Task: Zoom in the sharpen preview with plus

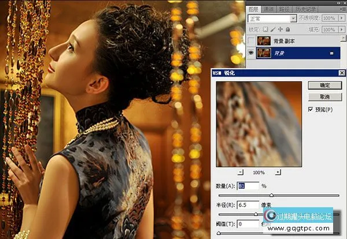Action: click(x=278, y=172)
